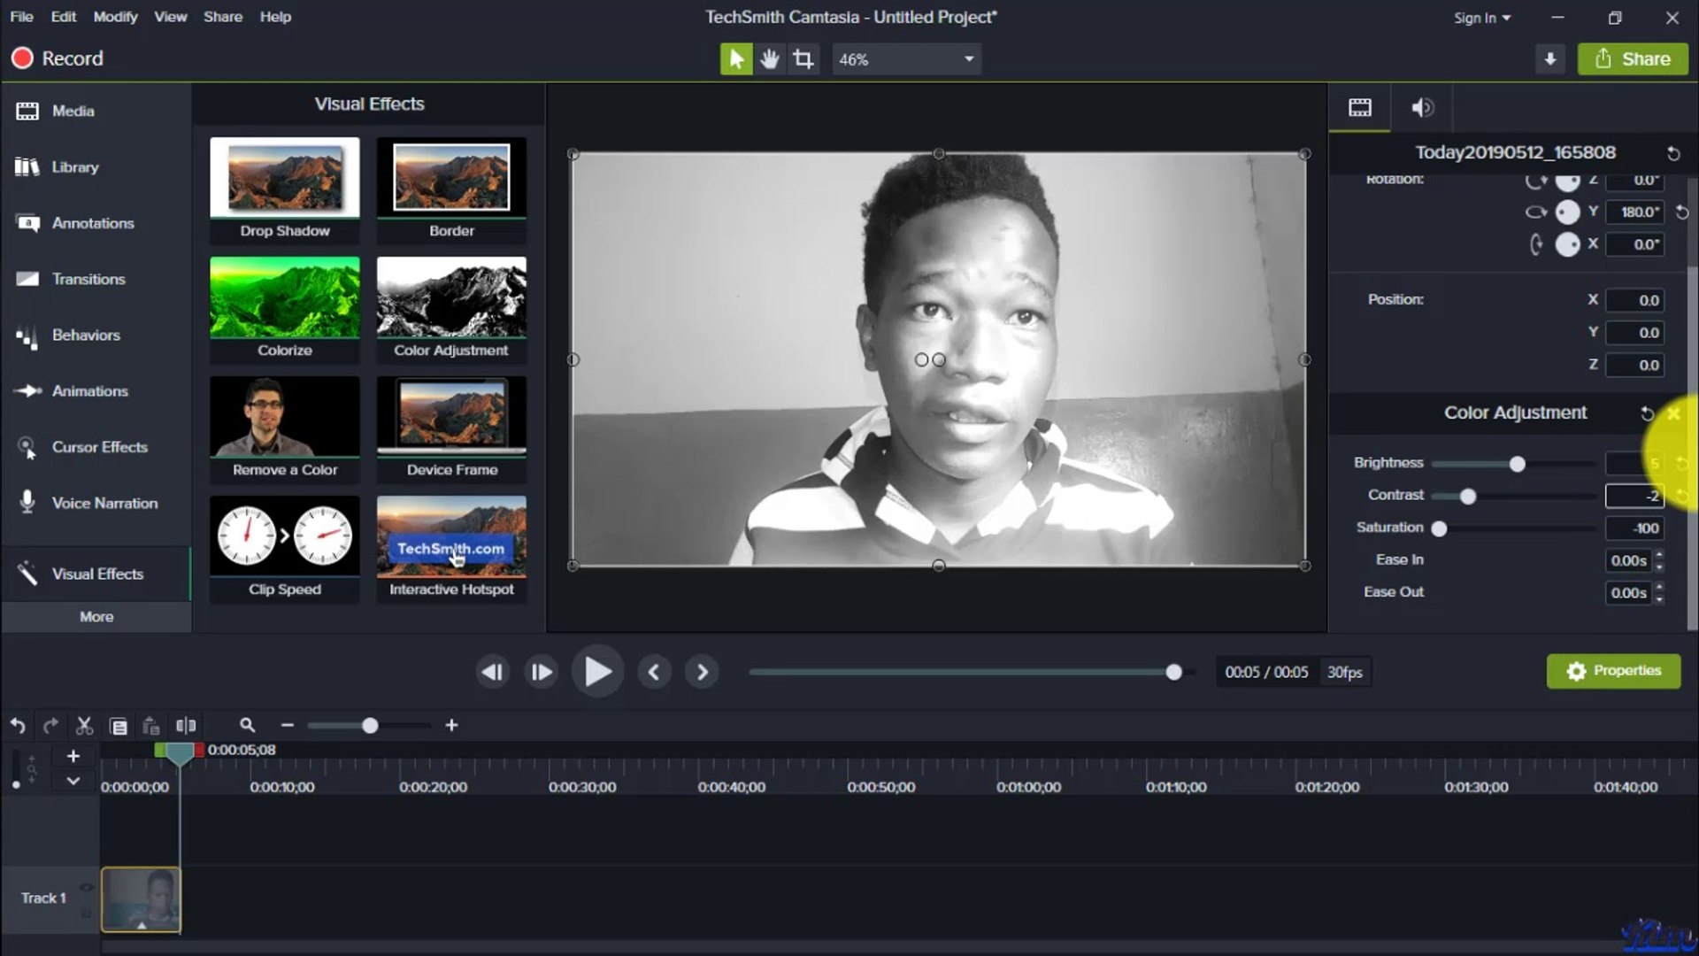Remove the Color Adjustment effect
Viewport: 1699px width, 956px height.
click(x=1673, y=413)
